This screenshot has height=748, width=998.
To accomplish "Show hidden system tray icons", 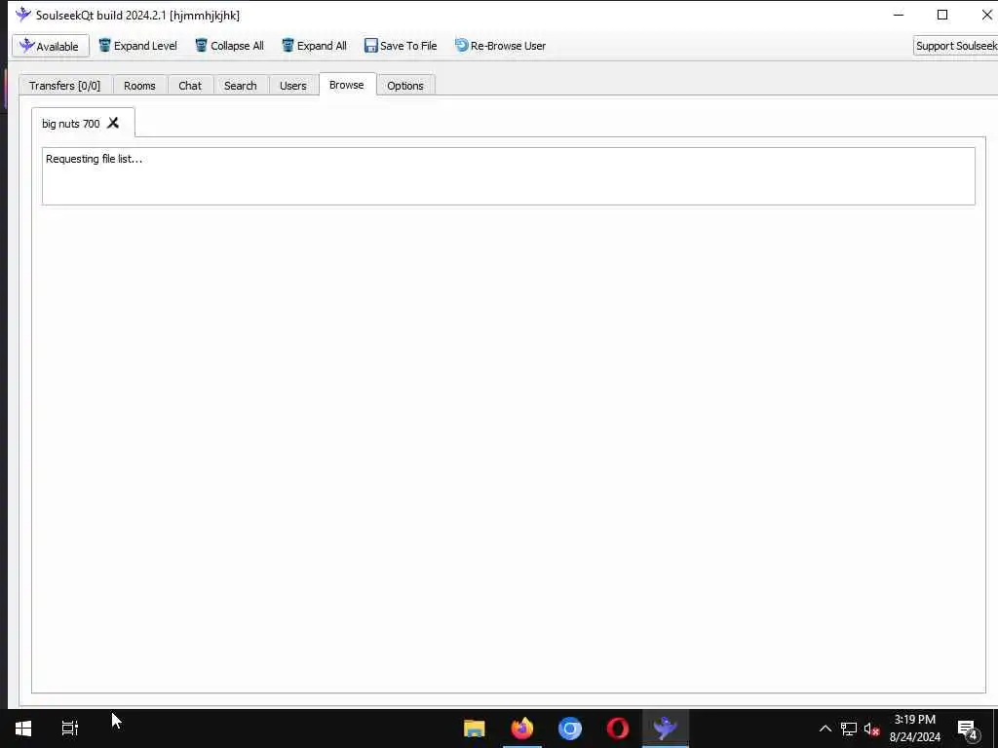I will click(x=825, y=729).
